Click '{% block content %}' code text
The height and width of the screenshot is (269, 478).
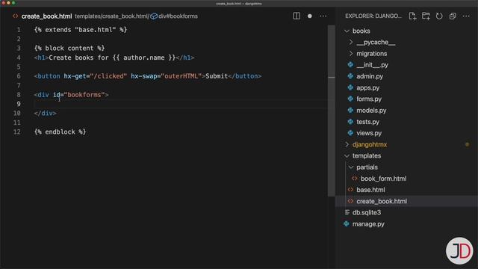click(69, 48)
